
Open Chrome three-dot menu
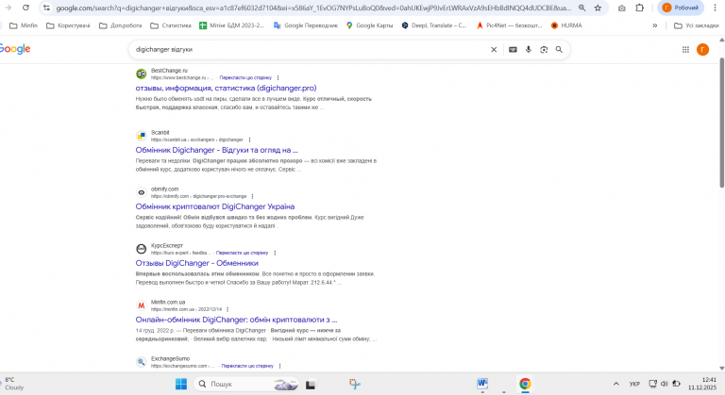(x=715, y=8)
